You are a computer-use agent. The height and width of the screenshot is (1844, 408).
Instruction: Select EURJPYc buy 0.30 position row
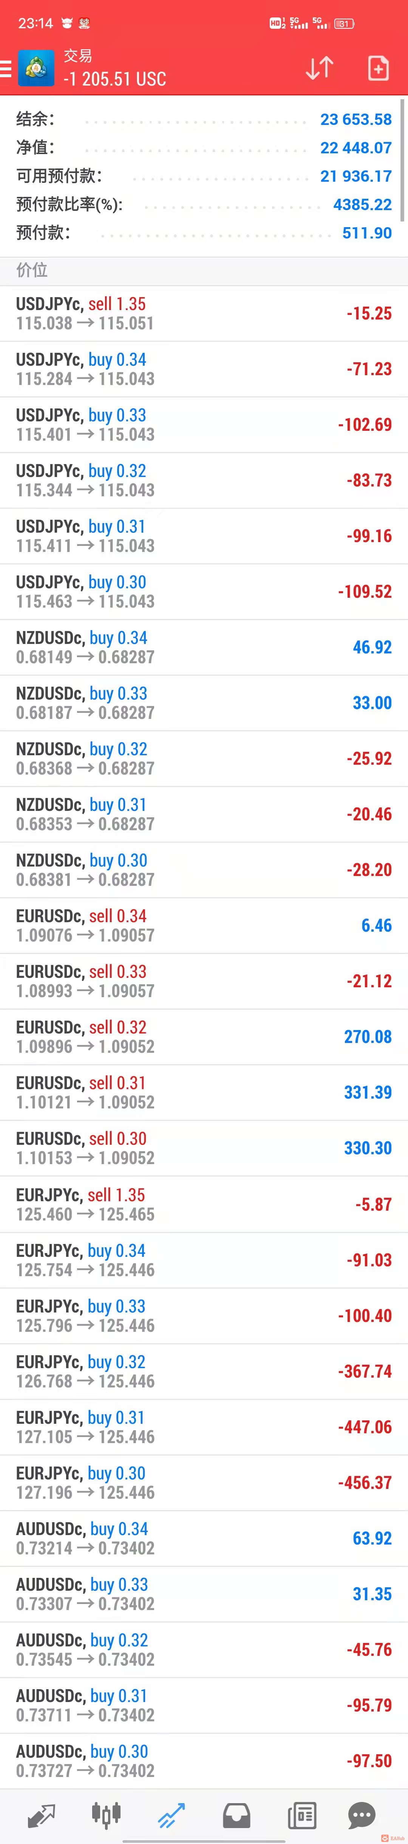204,1482
